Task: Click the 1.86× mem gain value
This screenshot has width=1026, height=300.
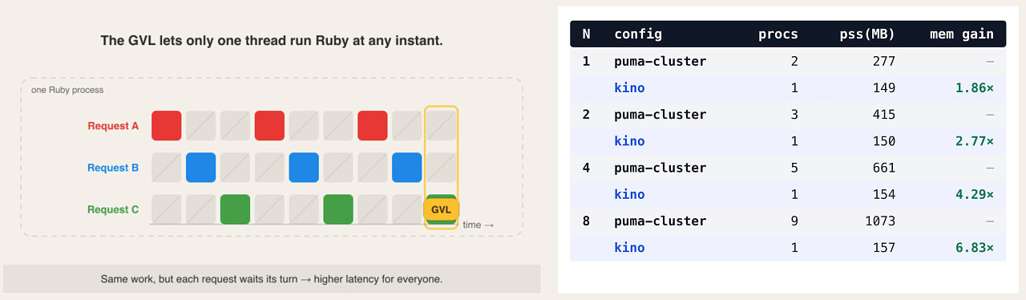Action: point(975,87)
